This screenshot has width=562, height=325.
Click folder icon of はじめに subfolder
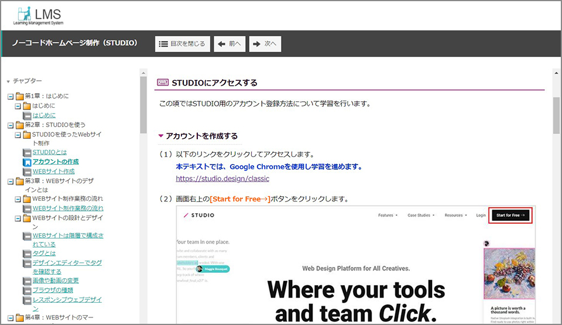(x=27, y=106)
